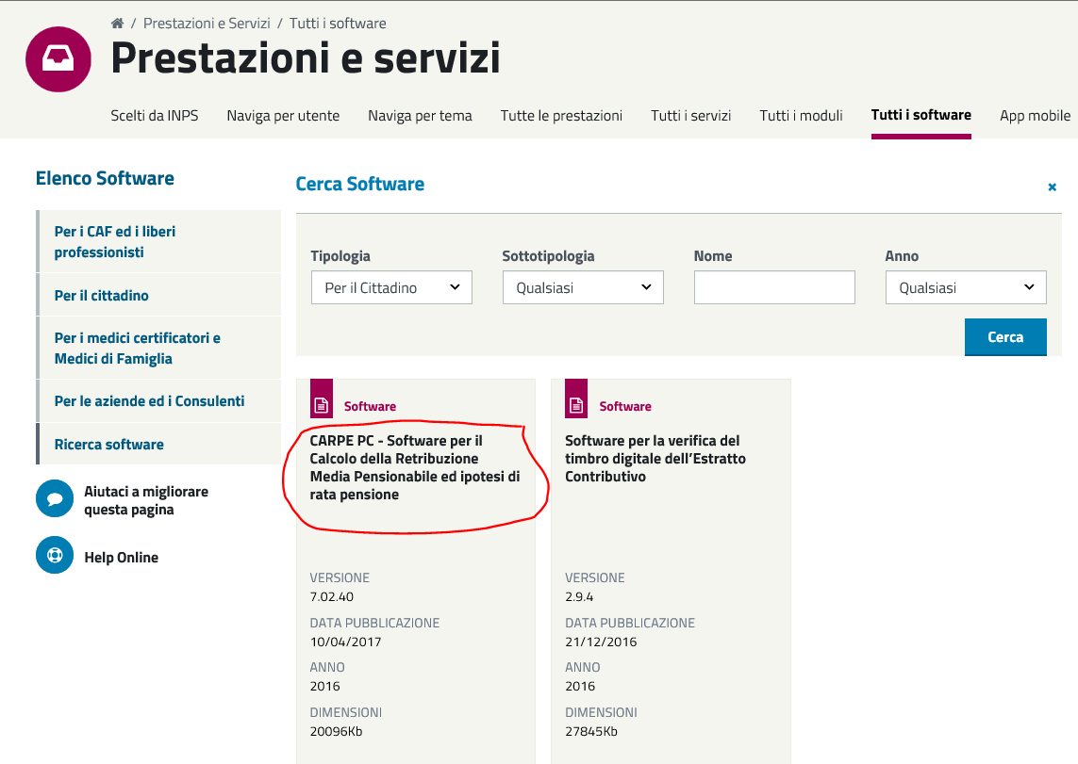
Task: Click the magenta inbox tray logo icon
Action: coord(58,59)
